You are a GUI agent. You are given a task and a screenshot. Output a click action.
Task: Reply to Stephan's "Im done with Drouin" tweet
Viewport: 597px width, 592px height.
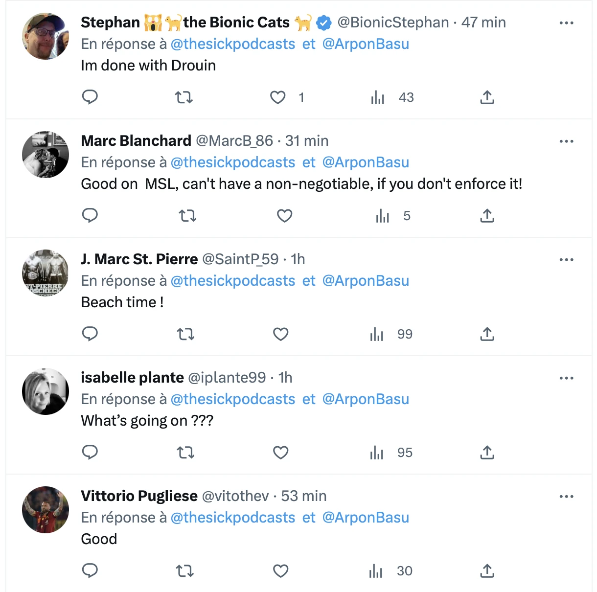click(90, 97)
